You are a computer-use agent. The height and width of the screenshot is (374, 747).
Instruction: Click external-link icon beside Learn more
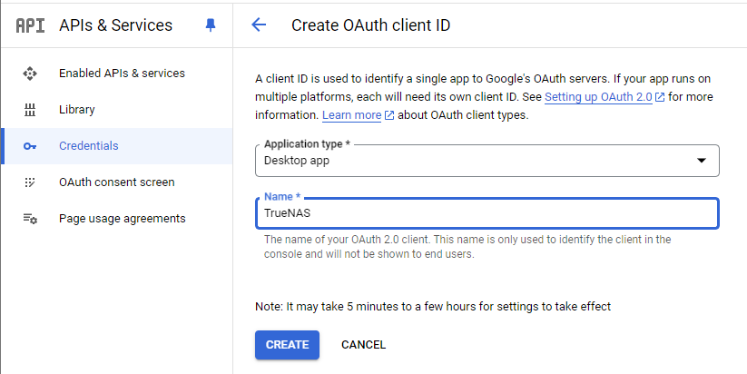[389, 115]
